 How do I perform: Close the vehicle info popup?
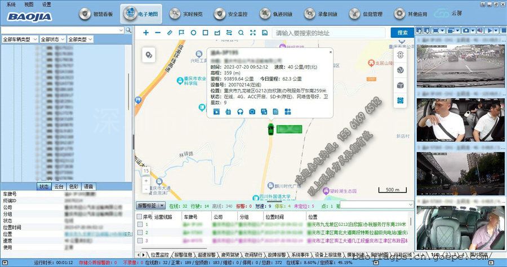pyautogui.click(x=331, y=52)
